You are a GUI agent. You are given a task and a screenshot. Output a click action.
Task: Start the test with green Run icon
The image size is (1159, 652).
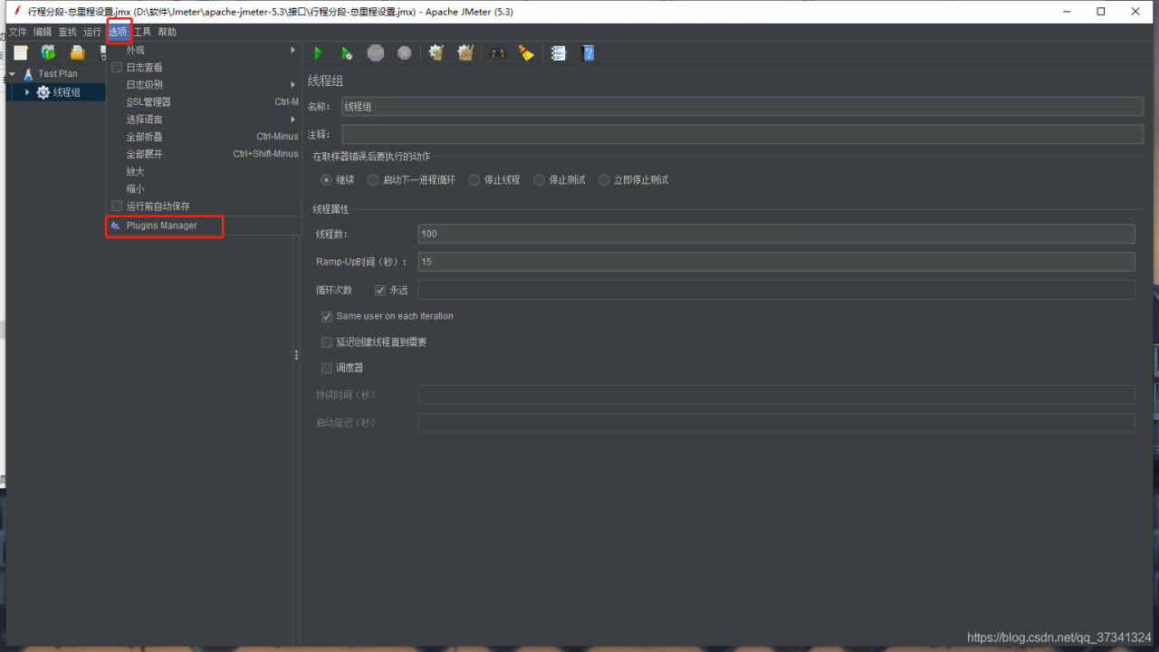point(318,53)
